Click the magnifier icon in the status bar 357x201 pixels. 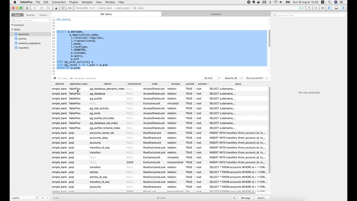pyautogui.click(x=234, y=197)
